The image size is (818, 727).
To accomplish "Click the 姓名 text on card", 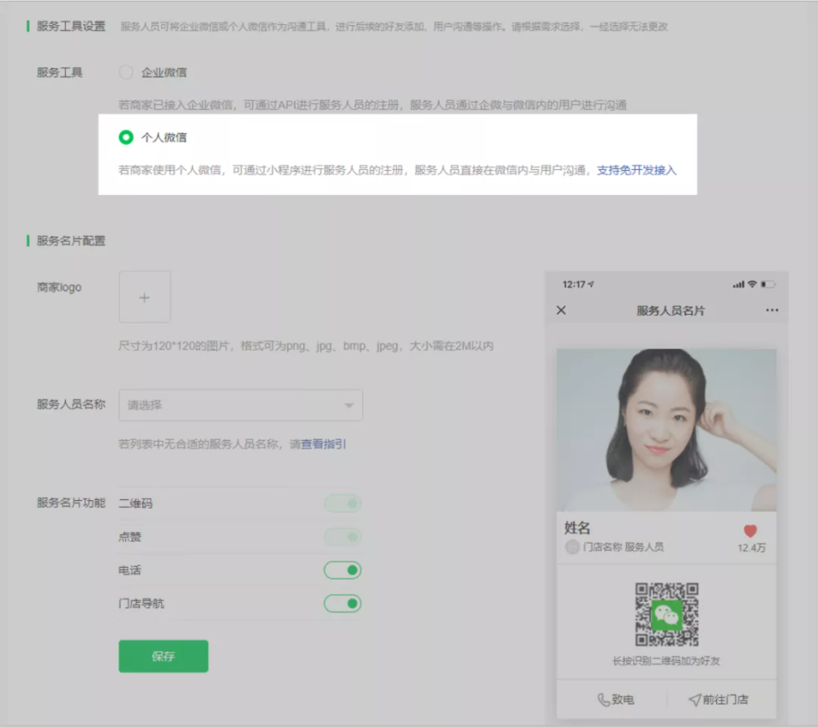I will (577, 528).
